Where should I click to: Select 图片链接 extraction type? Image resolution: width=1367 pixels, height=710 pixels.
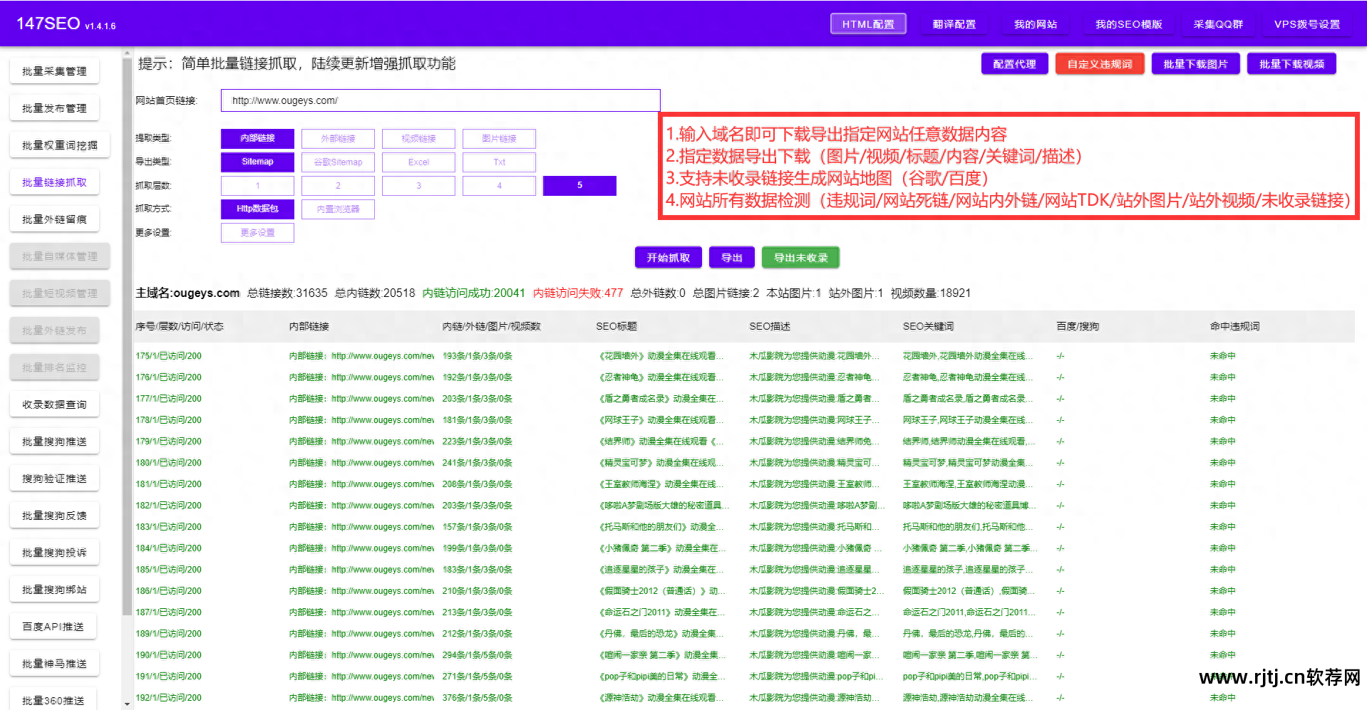click(499, 138)
